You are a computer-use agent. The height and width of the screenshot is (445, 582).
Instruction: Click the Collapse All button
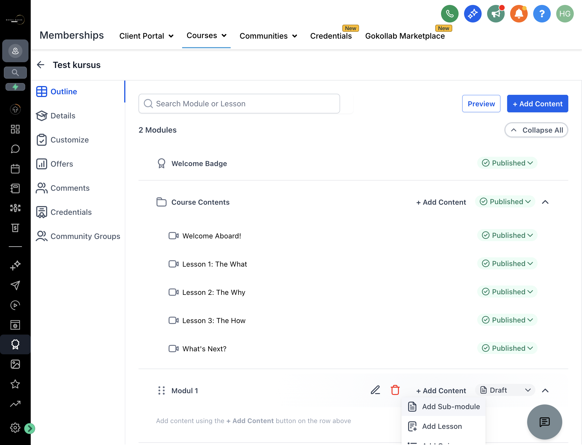pyautogui.click(x=536, y=130)
